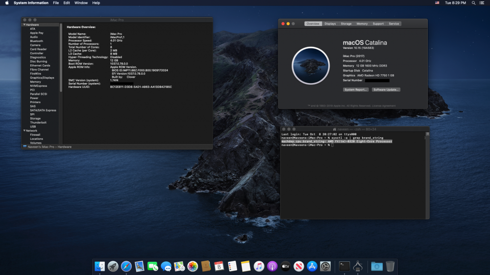Open Notification Center list icon

[x=482, y=3]
